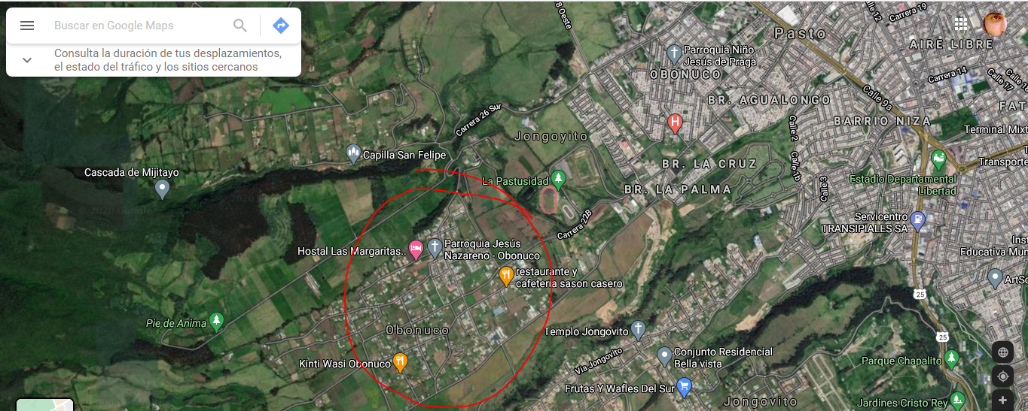1028x411 pixels.
Task: Expand the travel time info panel chevron
Action: tap(27, 60)
